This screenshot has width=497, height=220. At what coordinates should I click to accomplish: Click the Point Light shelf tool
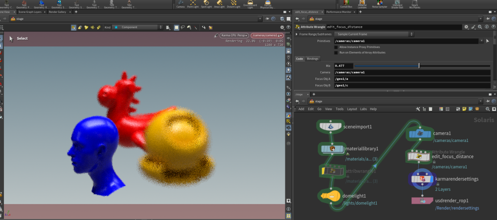(x=193, y=4)
